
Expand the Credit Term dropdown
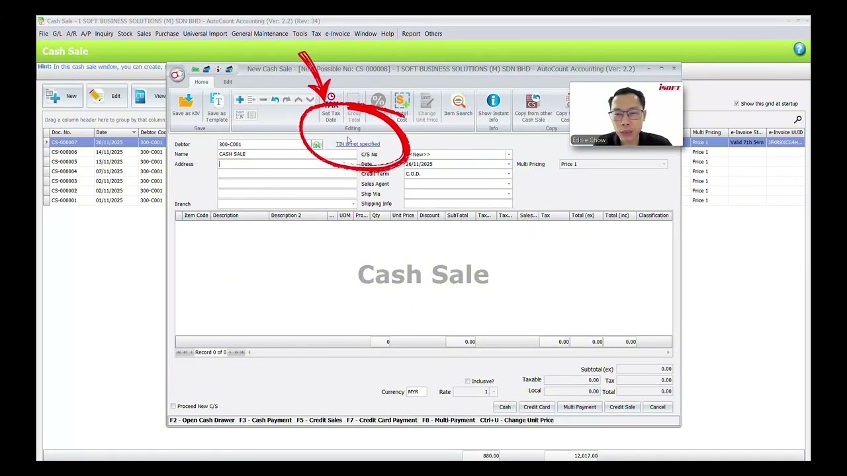pos(508,174)
